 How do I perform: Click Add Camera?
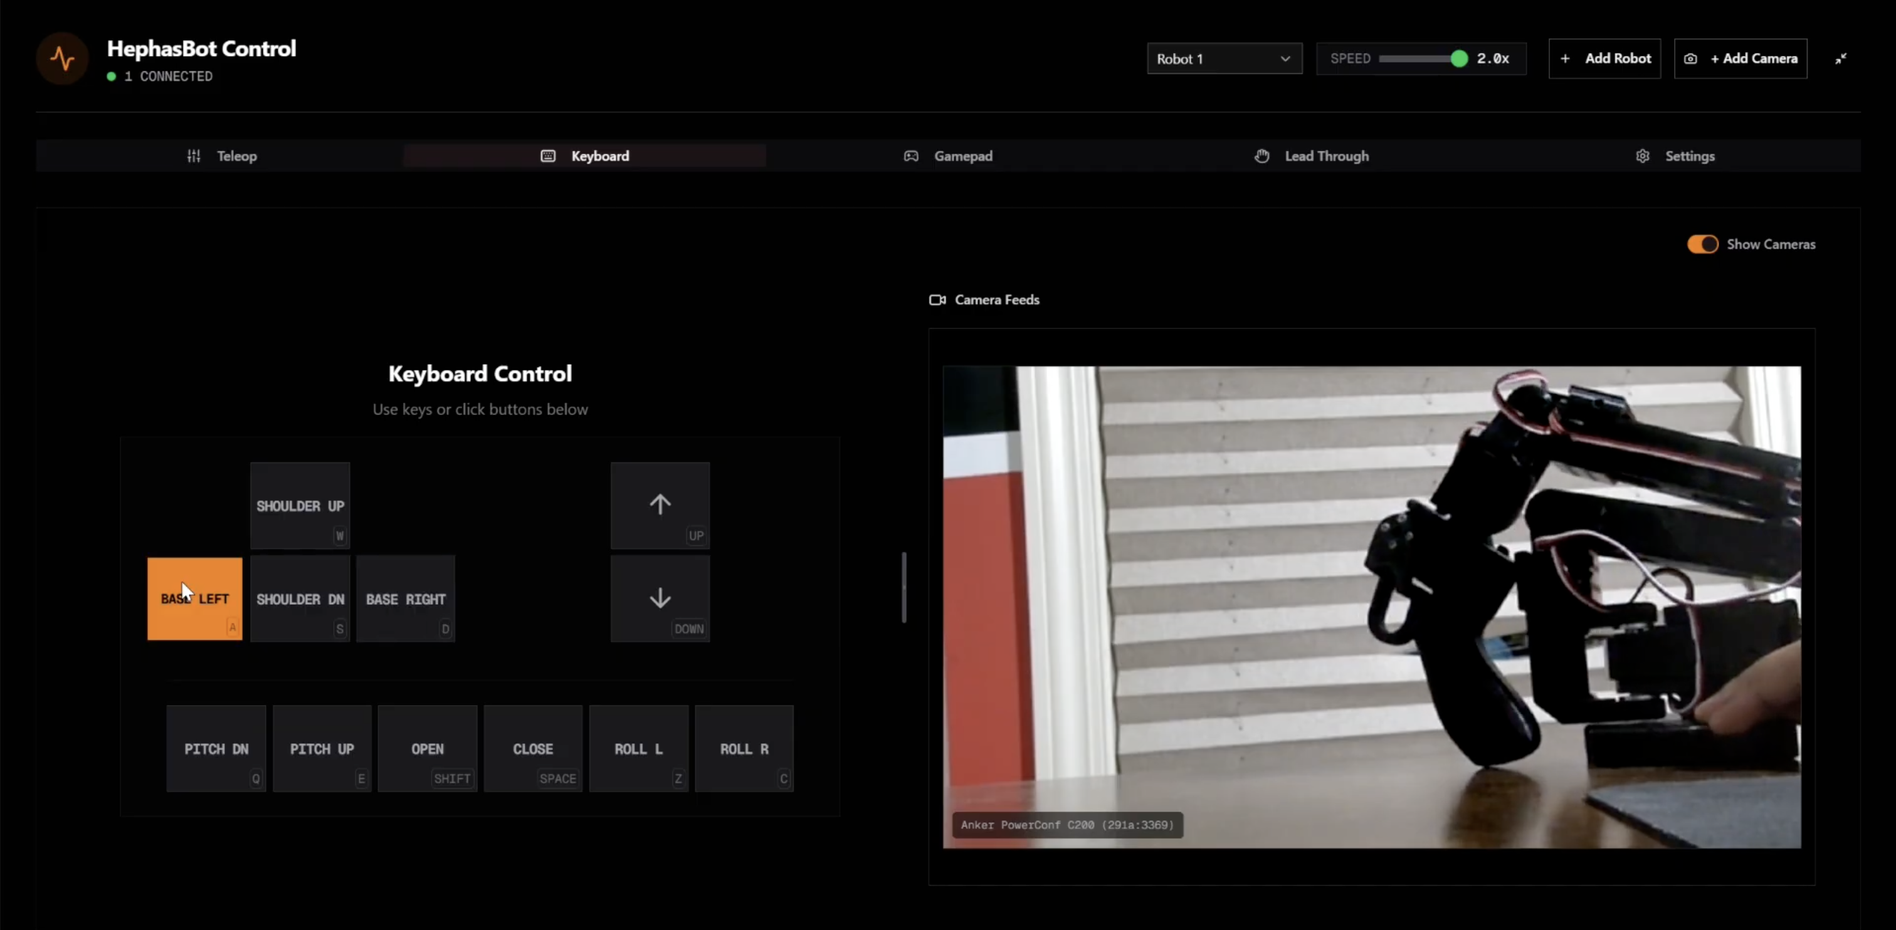[1741, 58]
